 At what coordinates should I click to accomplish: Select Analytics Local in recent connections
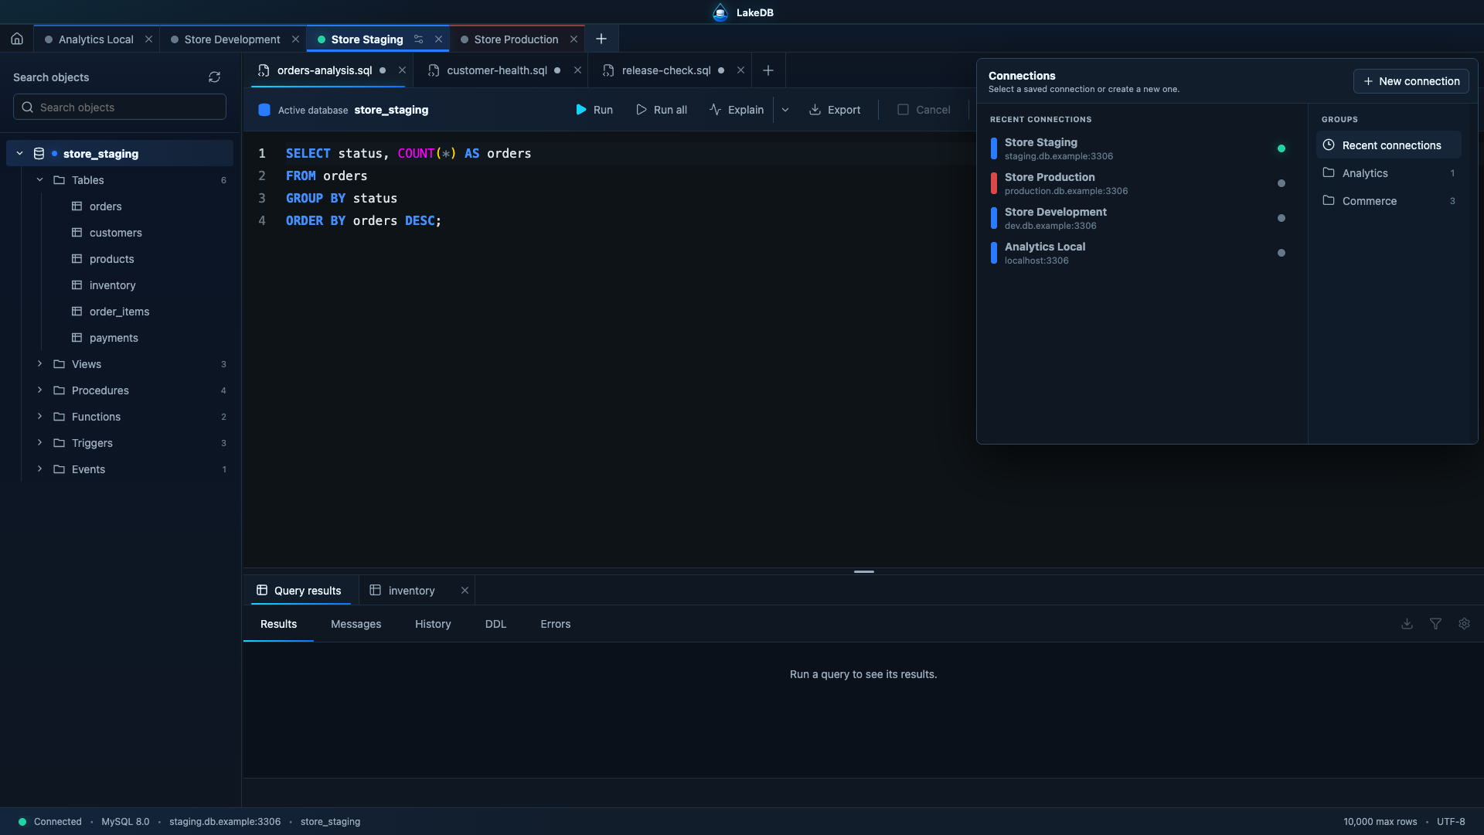point(1142,253)
